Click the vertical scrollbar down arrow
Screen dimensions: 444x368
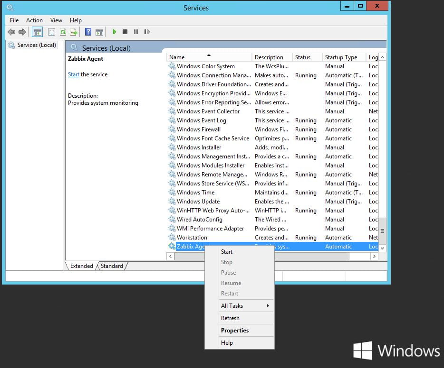(382, 248)
